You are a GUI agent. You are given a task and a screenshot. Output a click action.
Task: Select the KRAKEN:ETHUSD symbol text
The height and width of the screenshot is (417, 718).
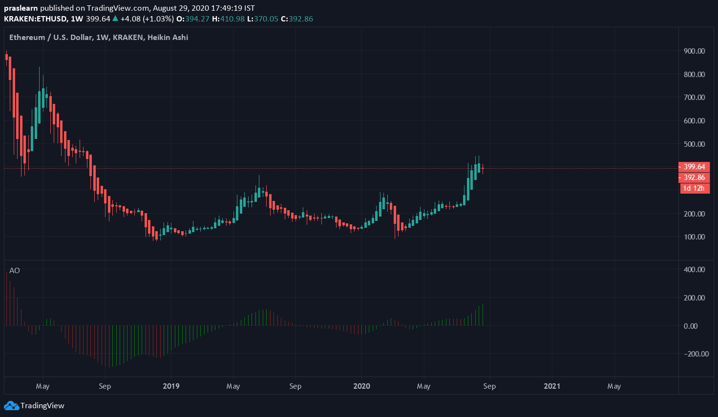click(x=36, y=19)
